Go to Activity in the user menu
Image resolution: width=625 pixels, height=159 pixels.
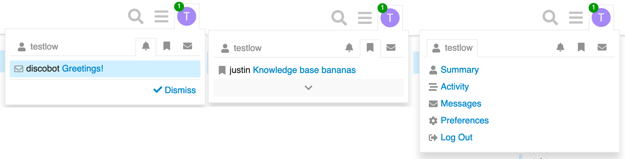[454, 87]
